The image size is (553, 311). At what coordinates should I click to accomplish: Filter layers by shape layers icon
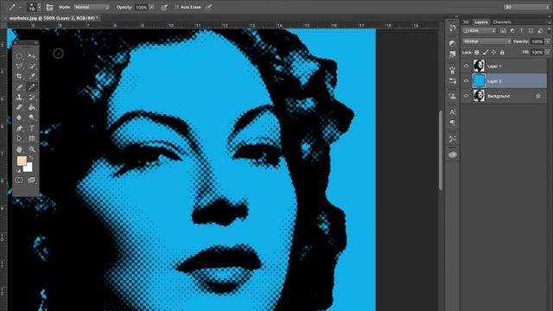click(x=531, y=31)
